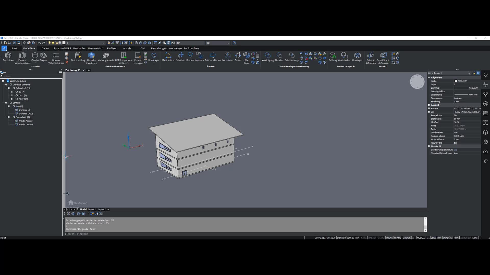490x275 pixels.
Task: Select the Linearer Volumenkörper tool
Action: coord(56,58)
